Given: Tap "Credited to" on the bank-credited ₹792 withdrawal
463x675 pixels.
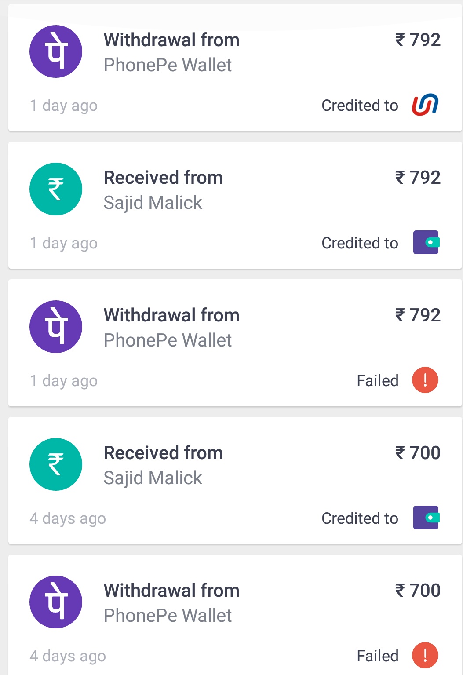Looking at the screenshot, I should 360,106.
